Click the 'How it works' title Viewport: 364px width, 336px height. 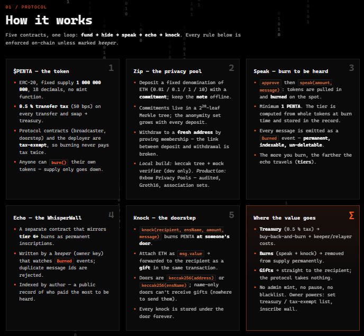tap(49, 20)
